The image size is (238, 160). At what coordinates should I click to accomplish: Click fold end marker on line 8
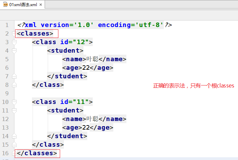click(x=14, y=85)
